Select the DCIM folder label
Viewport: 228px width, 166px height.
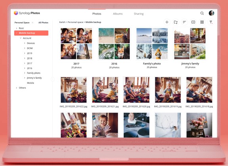[30, 48]
